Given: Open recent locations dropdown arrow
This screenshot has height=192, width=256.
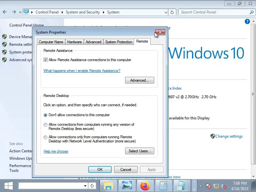Looking at the screenshot, I should click(x=20, y=12).
